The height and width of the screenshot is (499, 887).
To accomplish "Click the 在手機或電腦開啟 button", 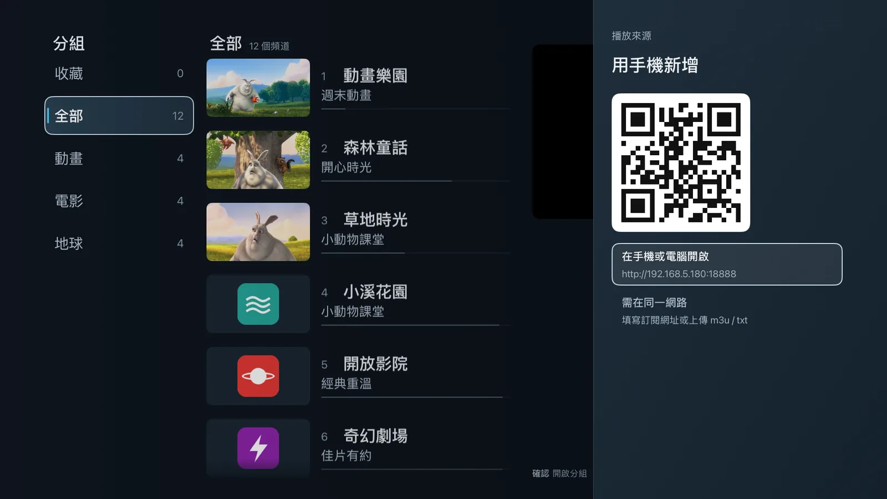I will pos(727,264).
